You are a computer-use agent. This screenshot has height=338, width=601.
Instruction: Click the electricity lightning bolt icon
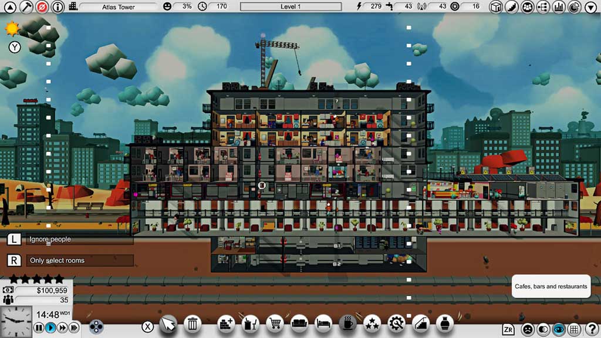point(359,6)
